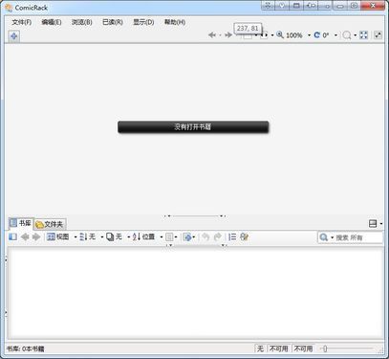389x359 pixels.
Task: Click the 没有打开书籍 black button
Action: click(x=193, y=126)
